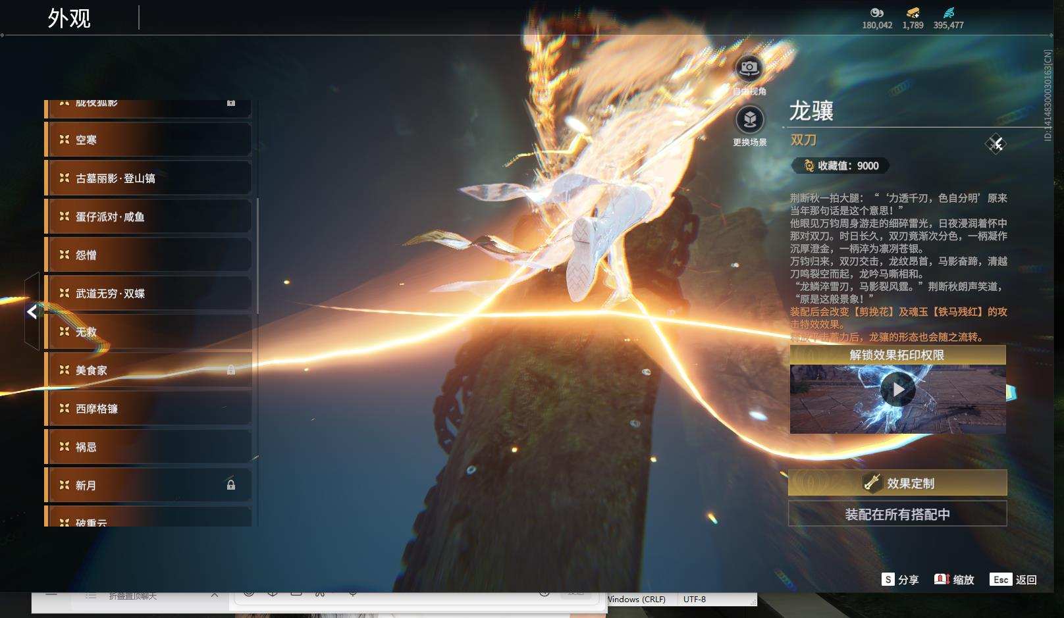Image resolution: width=1064 pixels, height=618 pixels.
Task: Click the 解锁效果拓印权限 unlock banner
Action: 897,355
